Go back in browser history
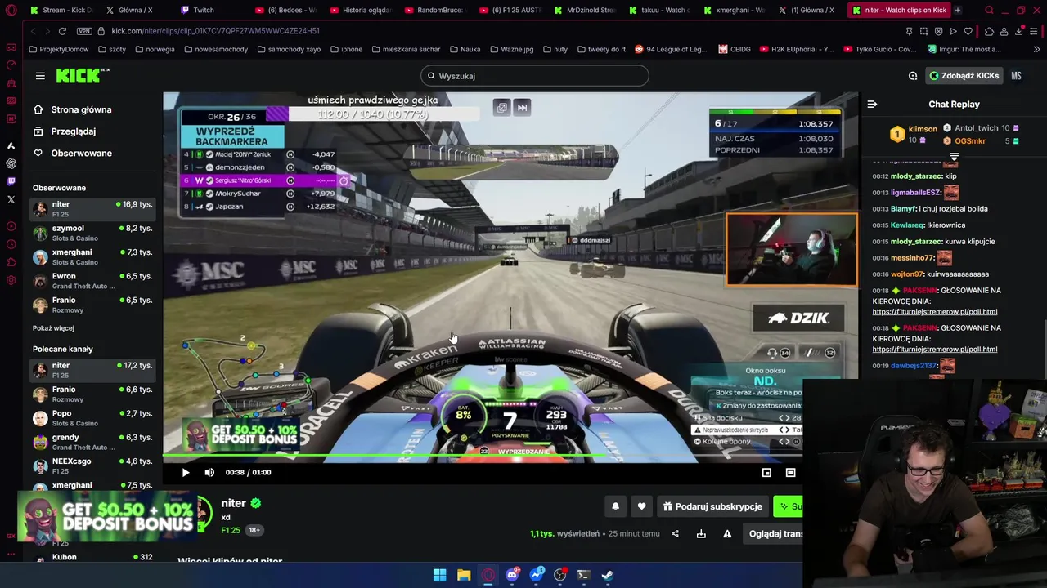This screenshot has width=1047, height=588. [33, 31]
